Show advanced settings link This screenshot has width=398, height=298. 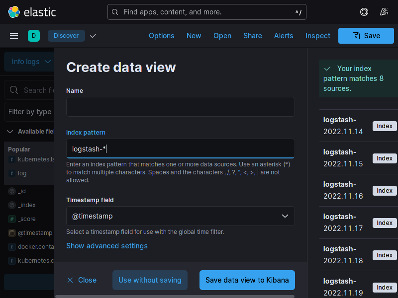click(x=106, y=246)
